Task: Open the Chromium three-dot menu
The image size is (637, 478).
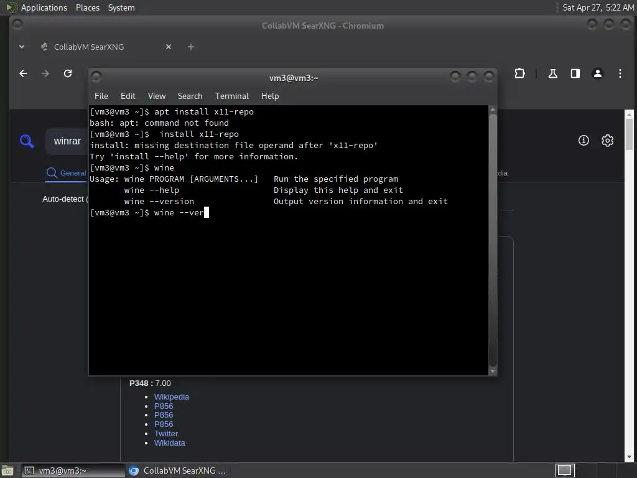Action: tap(620, 73)
